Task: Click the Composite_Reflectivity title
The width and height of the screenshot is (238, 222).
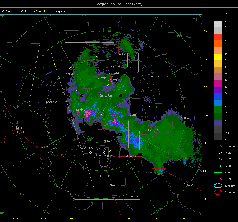Action: click(x=119, y=4)
